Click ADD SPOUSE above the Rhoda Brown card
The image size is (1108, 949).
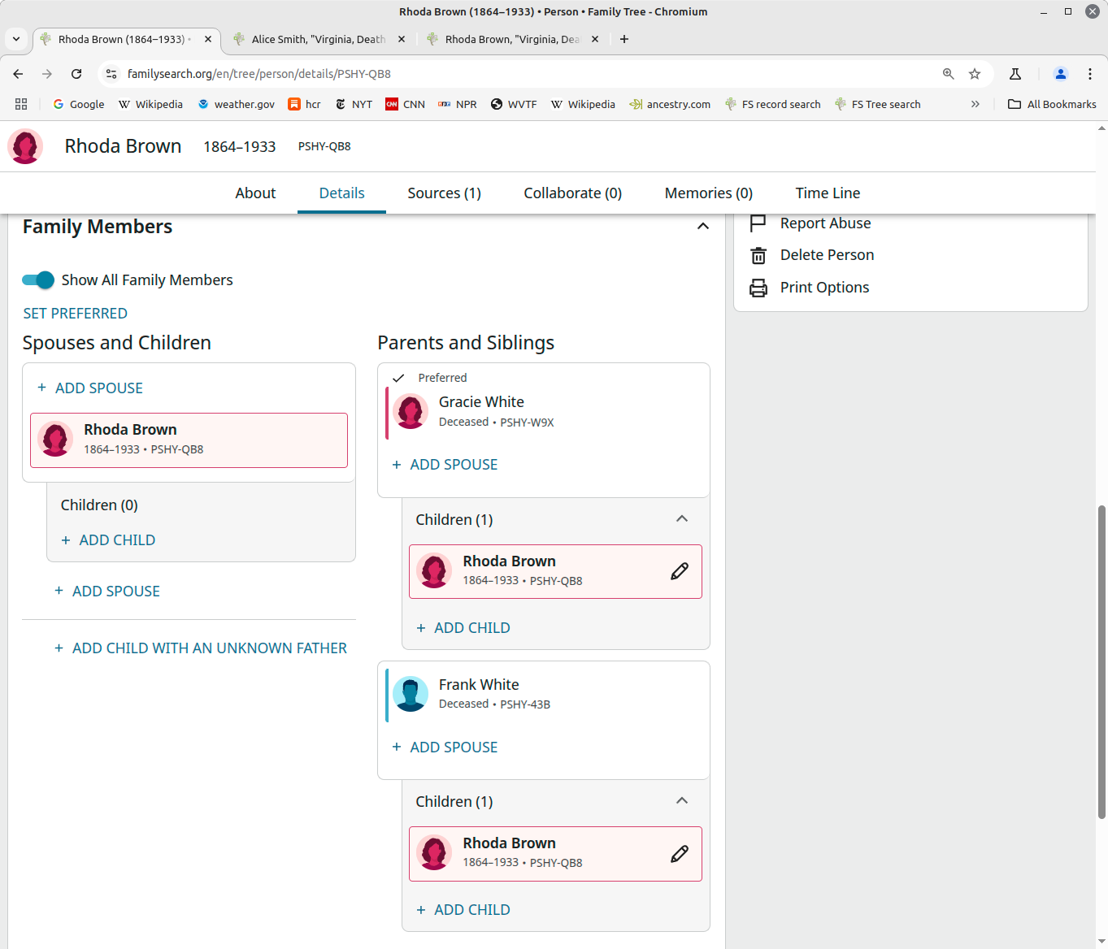pyautogui.click(x=90, y=388)
